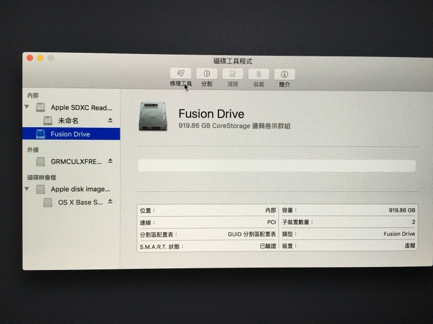This screenshot has width=433, height=324.
Task: Click the 919.86 GB CoreStorage subtitle text
Action: (234, 126)
